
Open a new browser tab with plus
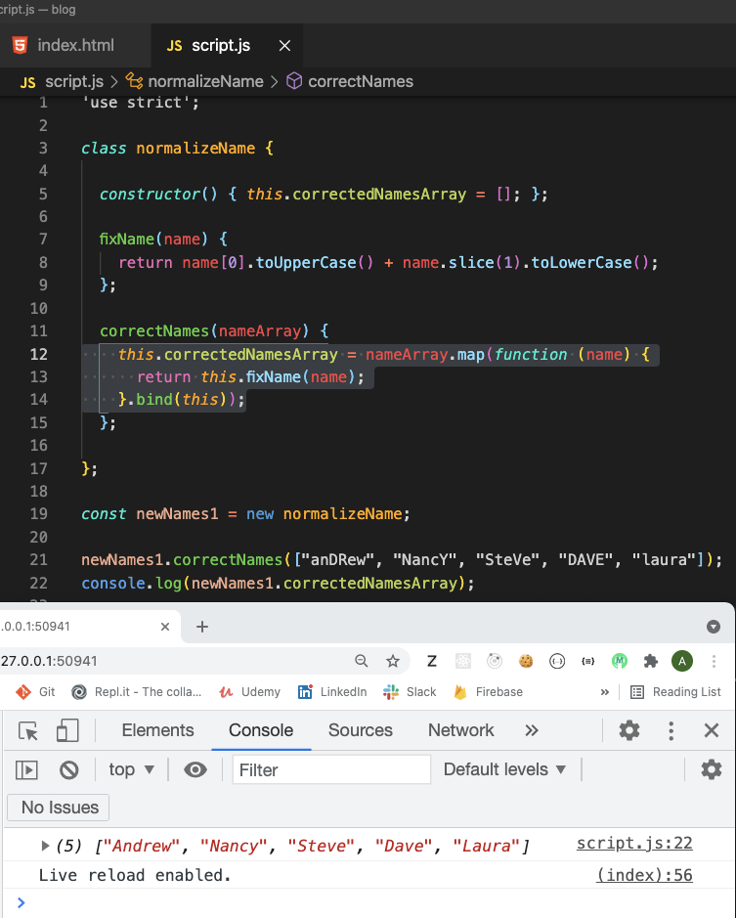(202, 627)
